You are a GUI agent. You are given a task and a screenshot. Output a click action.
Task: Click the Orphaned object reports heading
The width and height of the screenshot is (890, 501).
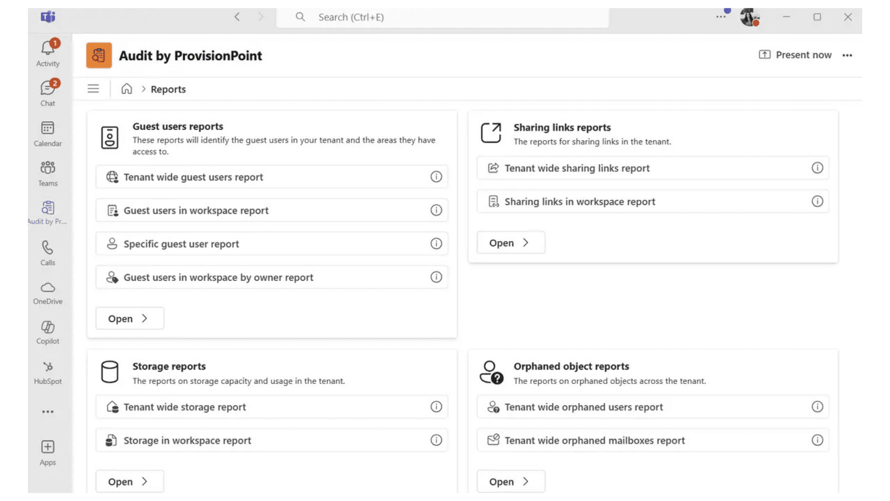coord(571,366)
